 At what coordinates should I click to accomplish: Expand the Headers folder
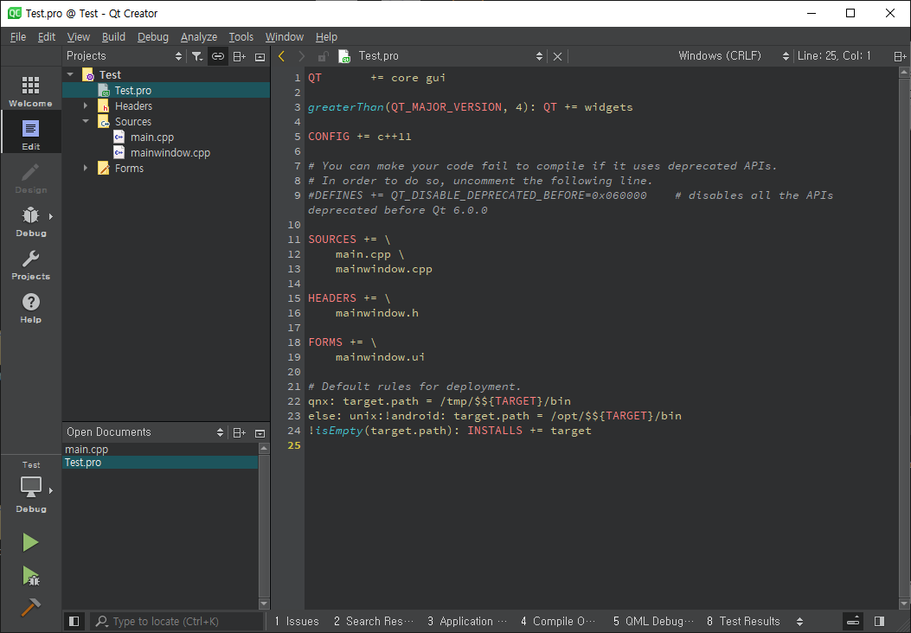pos(86,105)
